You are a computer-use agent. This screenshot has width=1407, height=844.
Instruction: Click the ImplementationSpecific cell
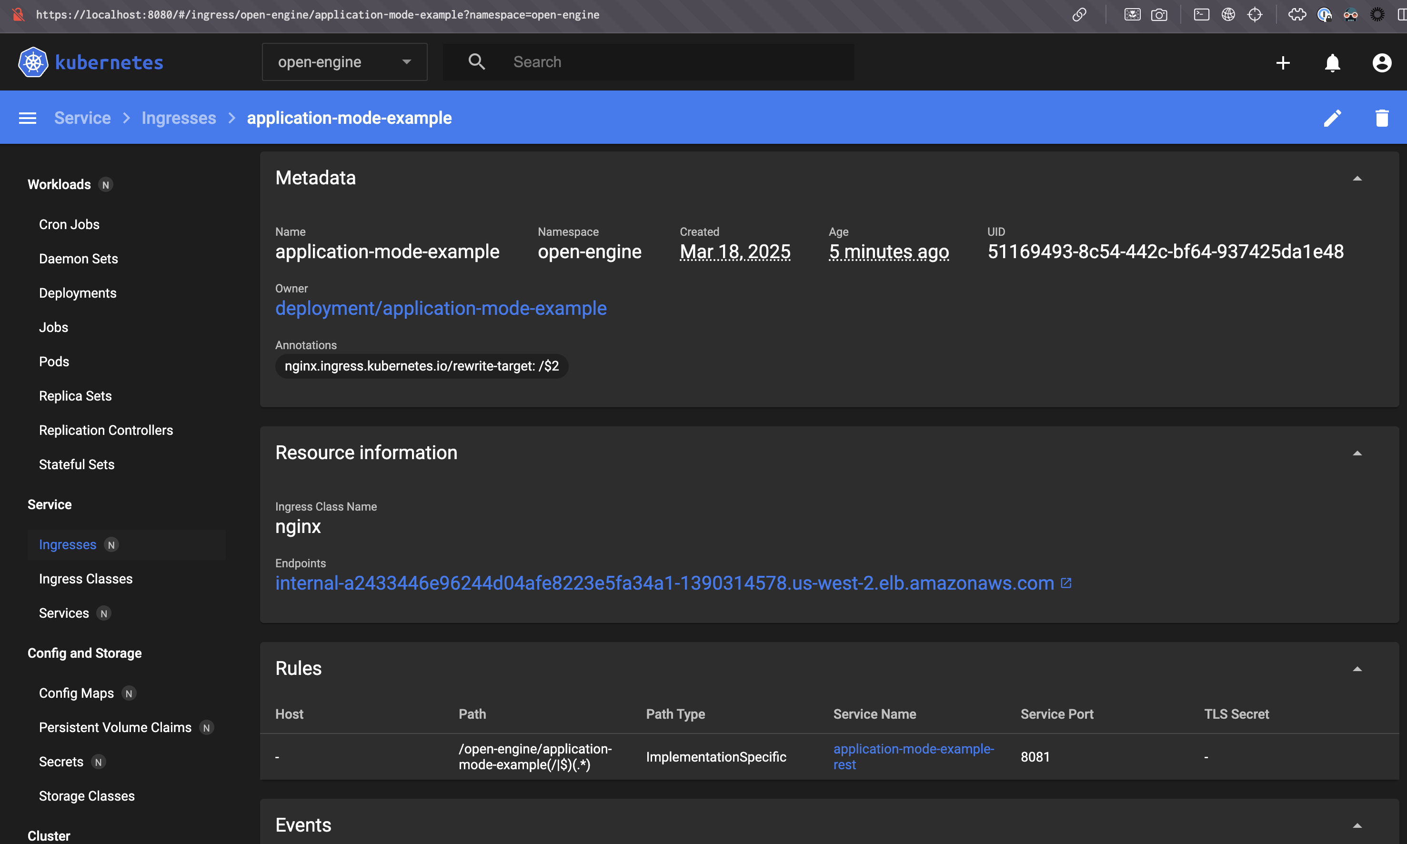[x=716, y=757]
